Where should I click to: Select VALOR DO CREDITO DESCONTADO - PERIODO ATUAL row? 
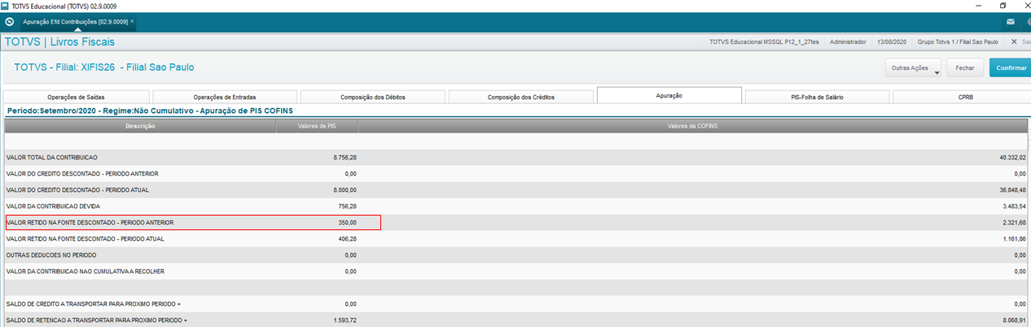pos(516,190)
